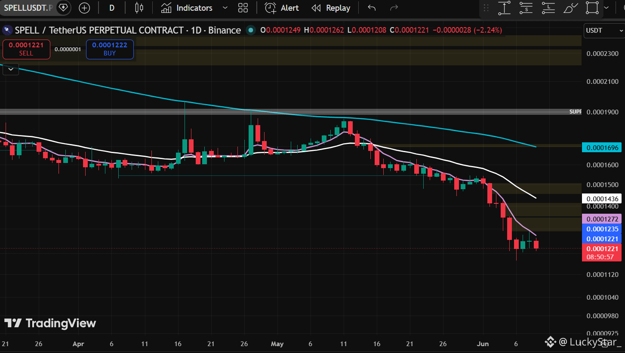Select the Long position drawing tool

click(x=548, y=8)
